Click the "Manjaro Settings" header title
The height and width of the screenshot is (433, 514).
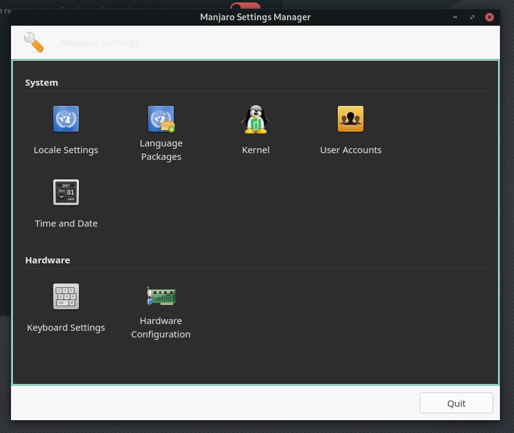[x=100, y=43]
